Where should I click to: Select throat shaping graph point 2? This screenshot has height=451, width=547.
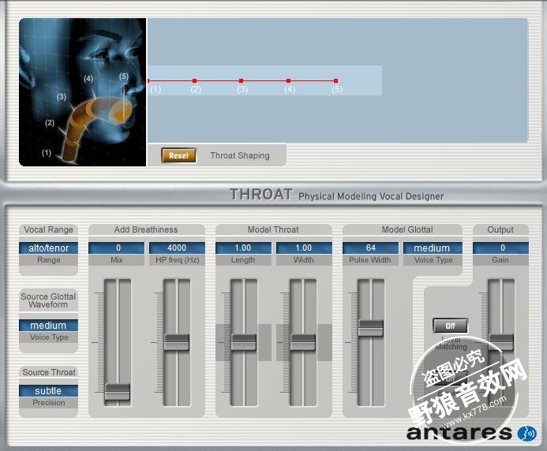click(195, 81)
